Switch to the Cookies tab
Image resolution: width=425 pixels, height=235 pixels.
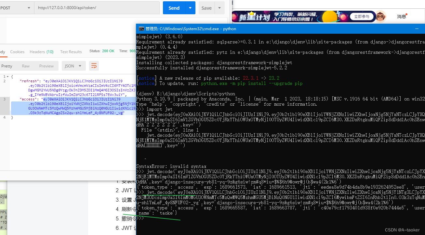[17, 52]
